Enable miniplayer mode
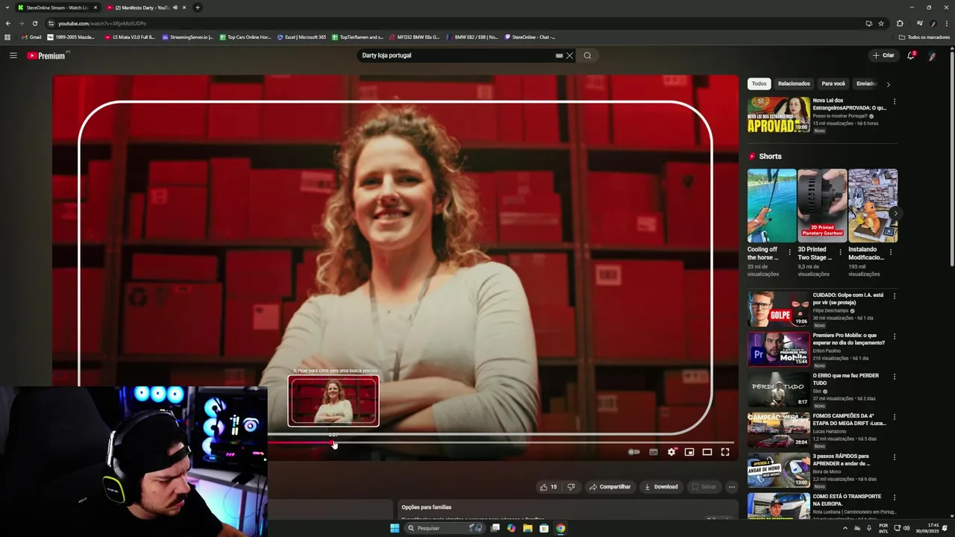 coord(689,452)
